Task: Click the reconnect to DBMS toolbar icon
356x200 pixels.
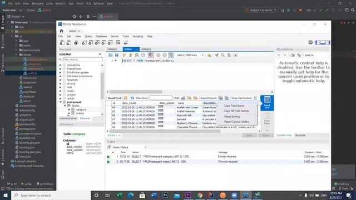Action: tap(126, 42)
